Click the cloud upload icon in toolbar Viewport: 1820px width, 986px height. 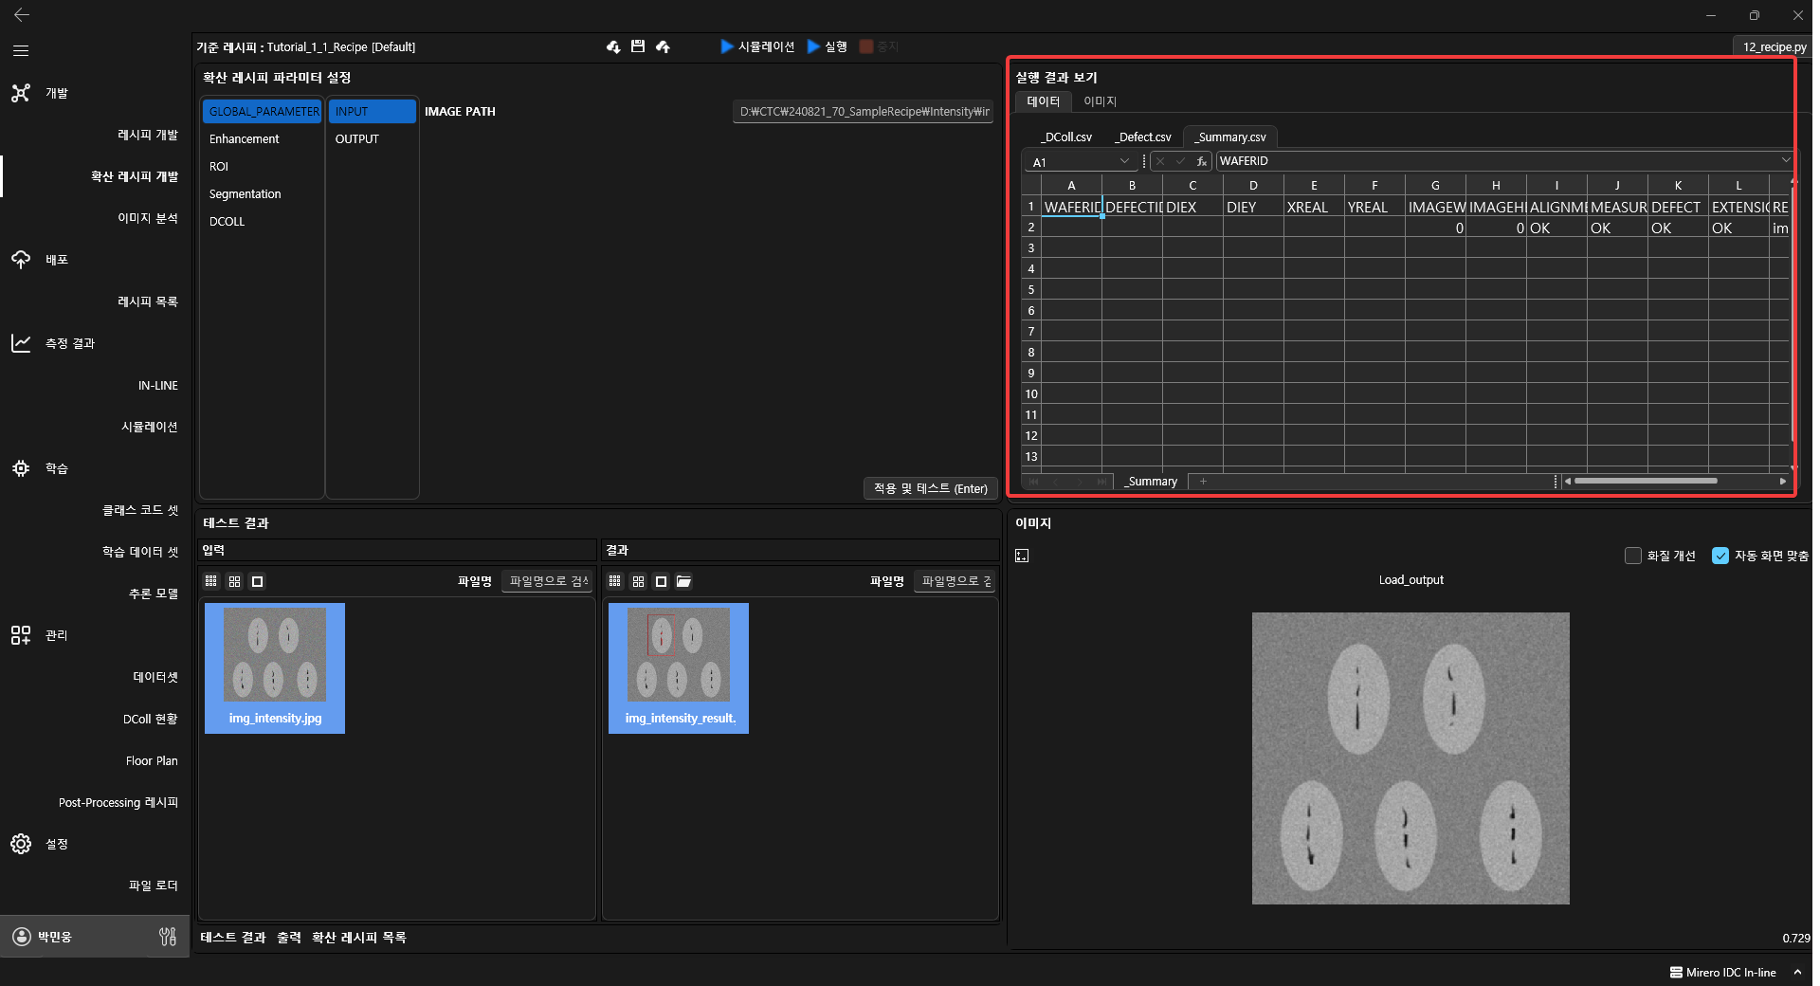663,46
